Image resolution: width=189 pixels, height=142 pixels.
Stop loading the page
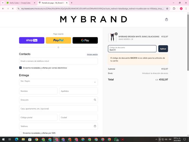click(x=13, y=9)
